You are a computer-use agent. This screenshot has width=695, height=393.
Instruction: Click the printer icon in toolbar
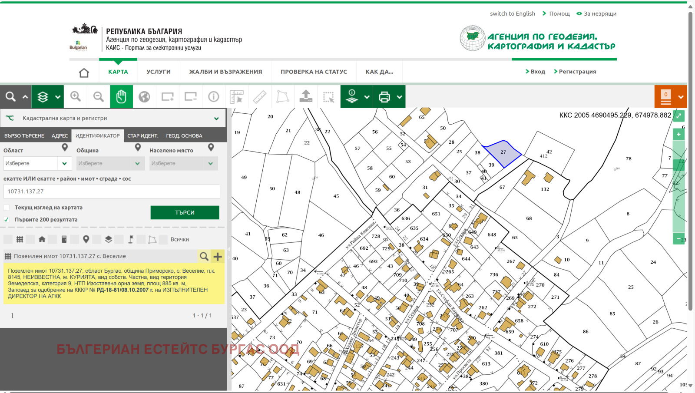coord(384,96)
